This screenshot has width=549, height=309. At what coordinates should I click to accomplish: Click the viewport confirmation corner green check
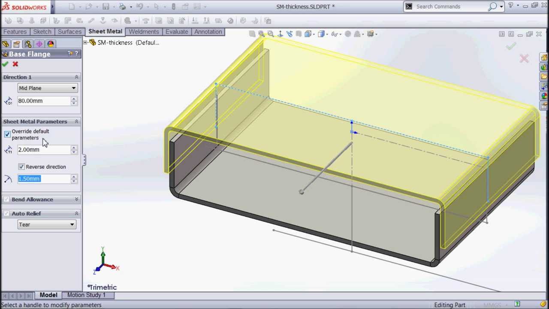pos(510,46)
